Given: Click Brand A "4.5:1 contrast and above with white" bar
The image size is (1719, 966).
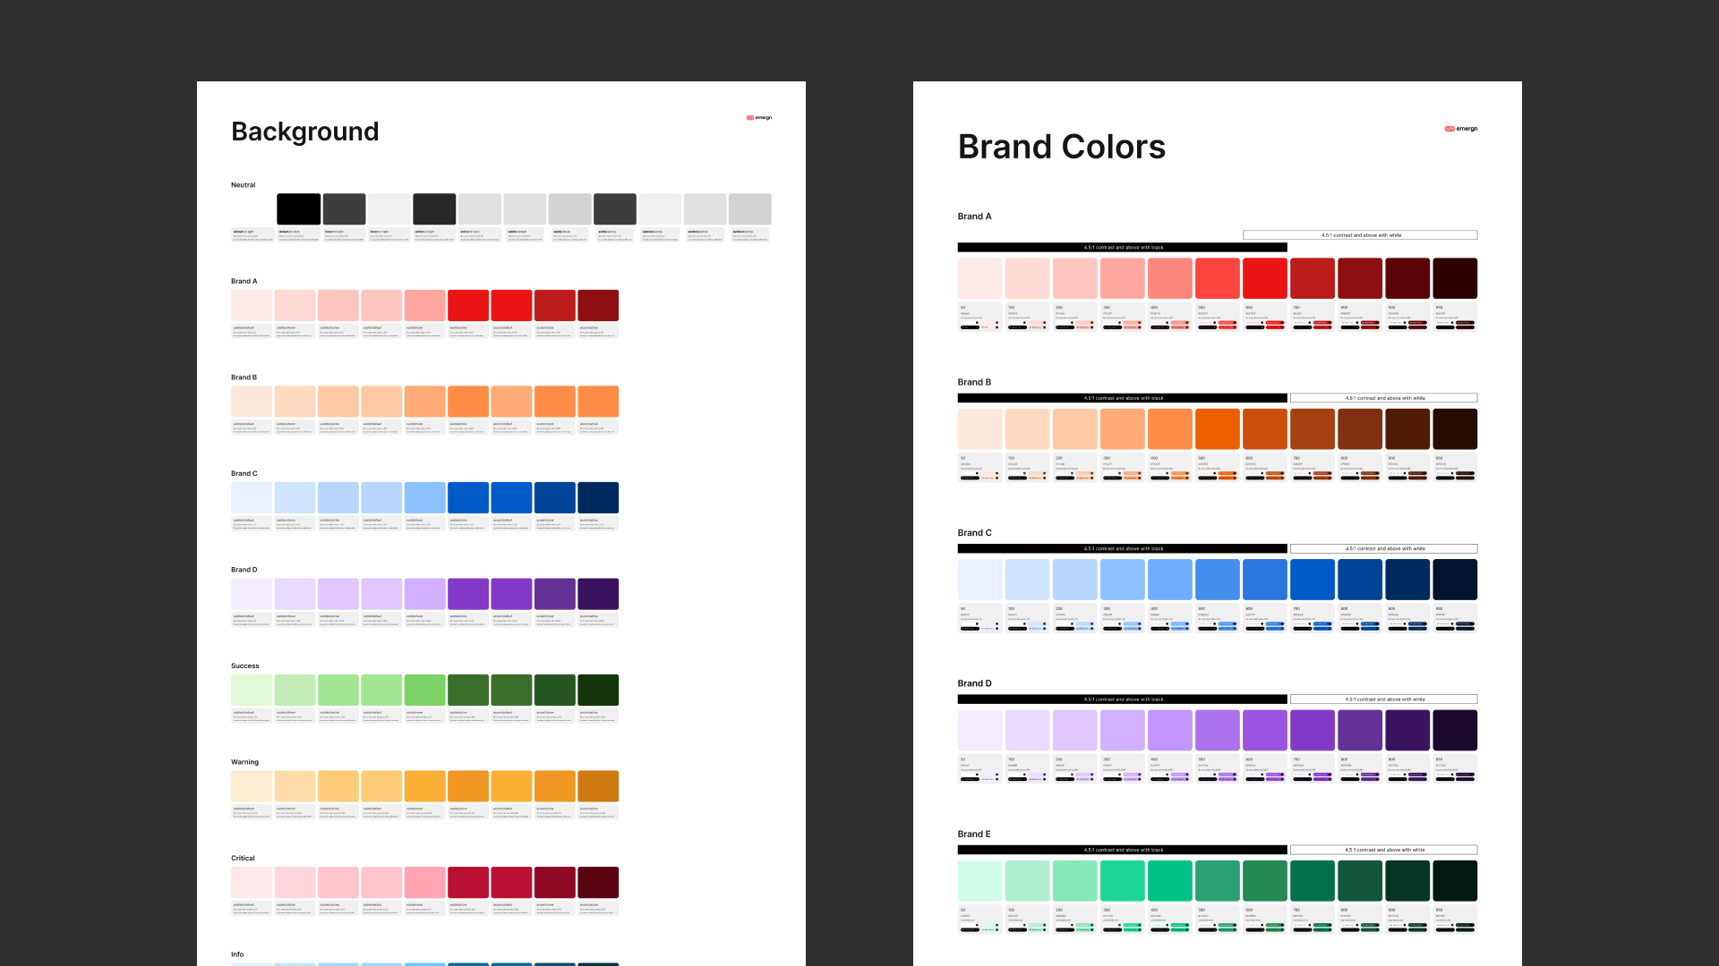Looking at the screenshot, I should 1360,235.
